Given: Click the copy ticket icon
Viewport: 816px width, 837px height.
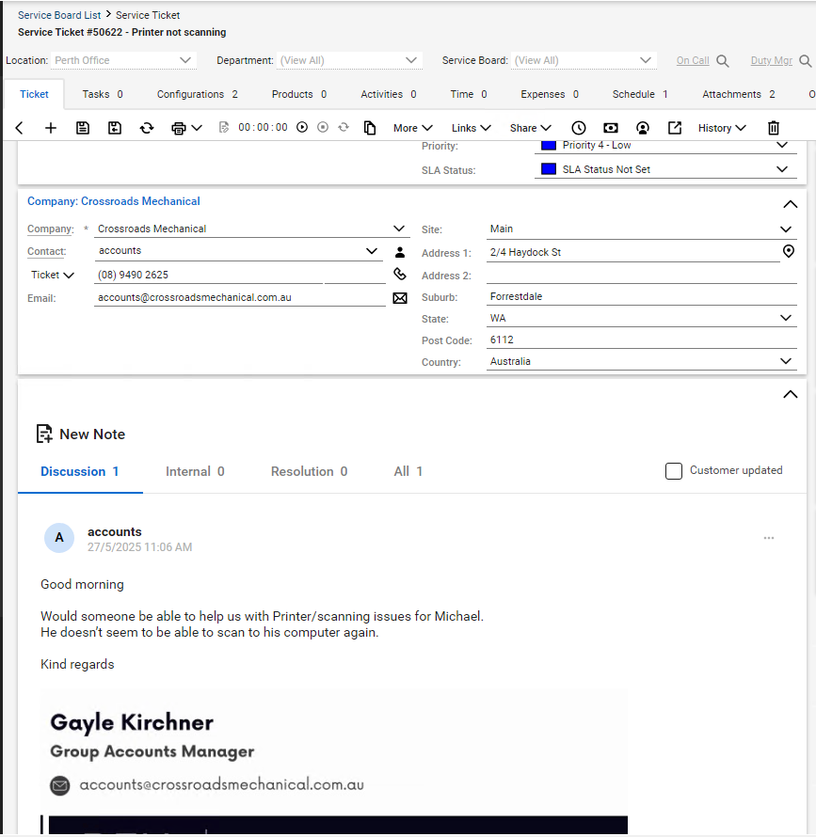Looking at the screenshot, I should 370,128.
